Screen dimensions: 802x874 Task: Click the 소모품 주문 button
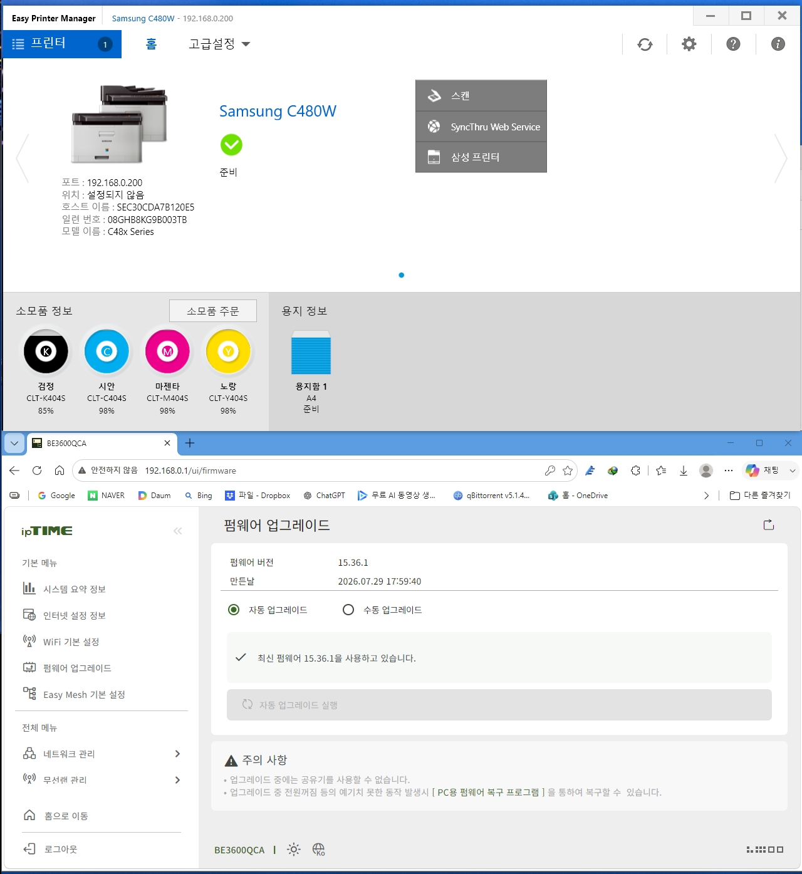(x=213, y=311)
